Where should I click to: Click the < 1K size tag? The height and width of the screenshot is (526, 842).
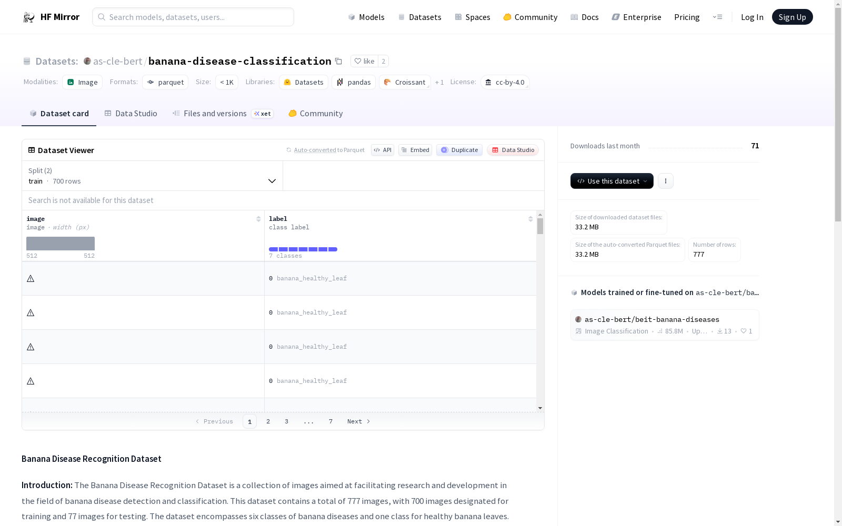227,82
